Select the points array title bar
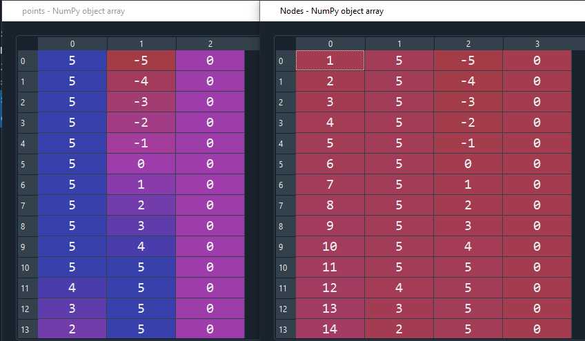Screen dimensions: 585x341 [130, 11]
